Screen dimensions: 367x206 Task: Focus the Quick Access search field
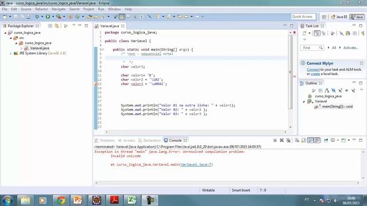click(x=303, y=17)
